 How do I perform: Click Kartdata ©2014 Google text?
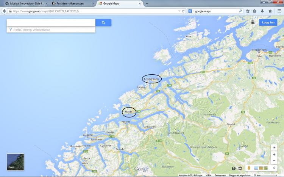190,175
